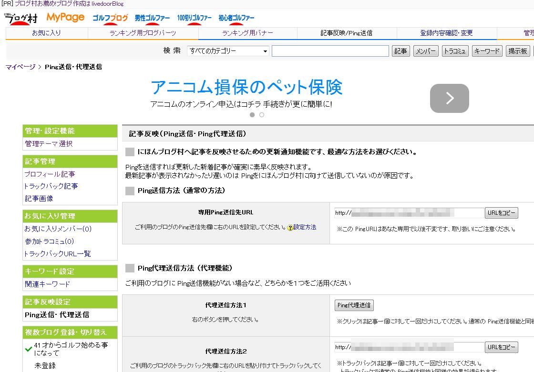This screenshot has width=534, height=372.
Task: Open トラックバック記事 in the sidebar
Action: pos(51,186)
